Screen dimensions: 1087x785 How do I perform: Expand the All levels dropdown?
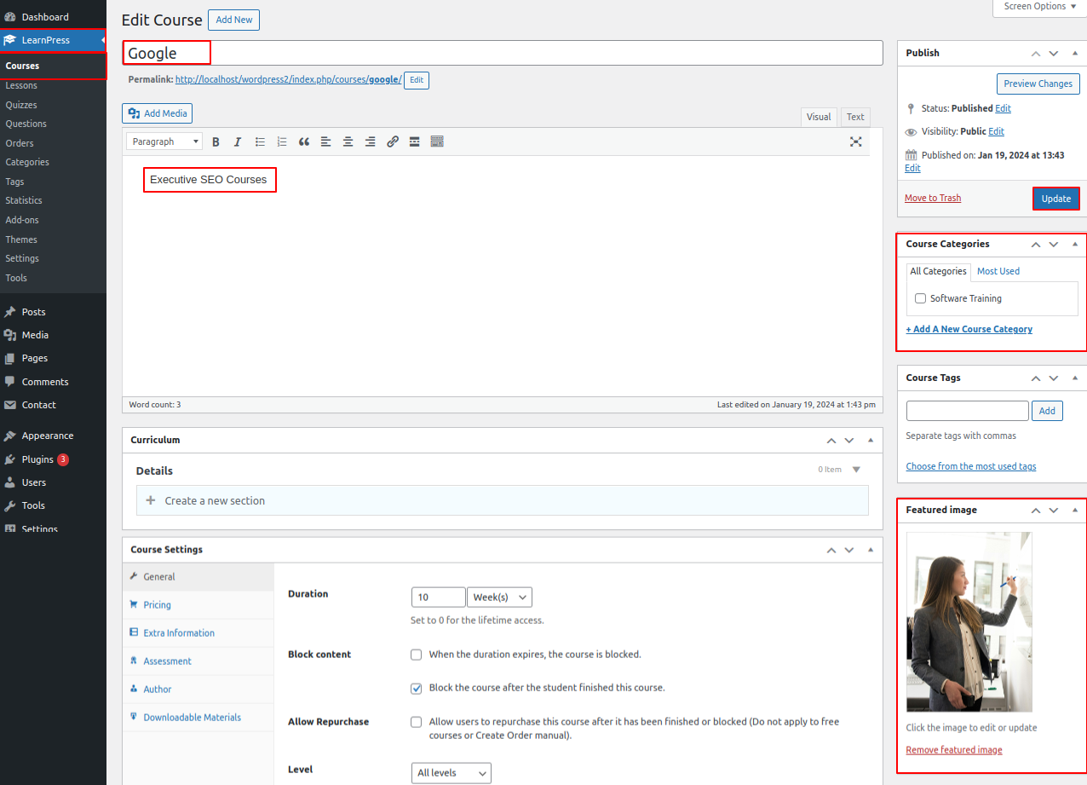tap(451, 773)
